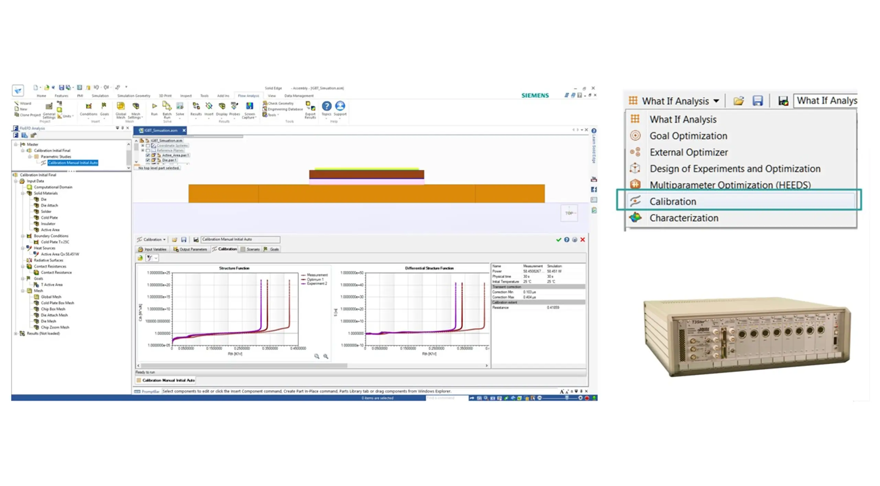Open Global Mesh settings

click(x=121, y=110)
